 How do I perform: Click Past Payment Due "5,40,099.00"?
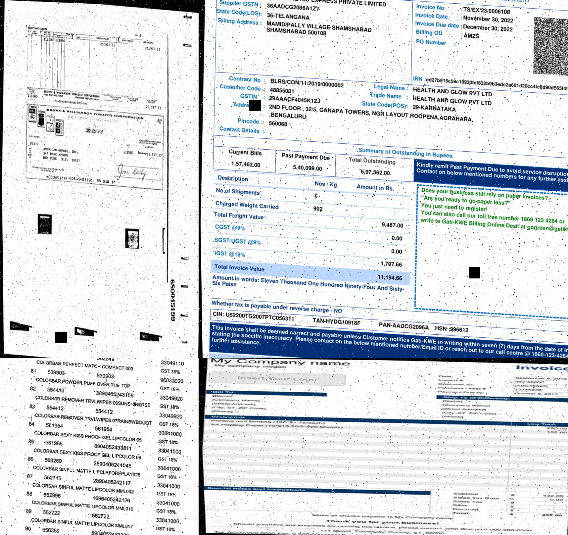click(x=307, y=168)
